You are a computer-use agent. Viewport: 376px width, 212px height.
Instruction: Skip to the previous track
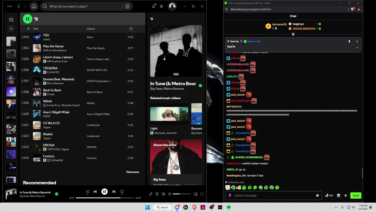pos(95,192)
